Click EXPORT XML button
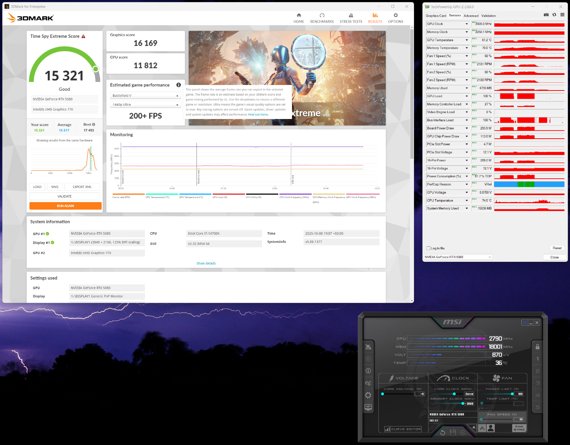The width and height of the screenshot is (570, 445). [x=82, y=187]
